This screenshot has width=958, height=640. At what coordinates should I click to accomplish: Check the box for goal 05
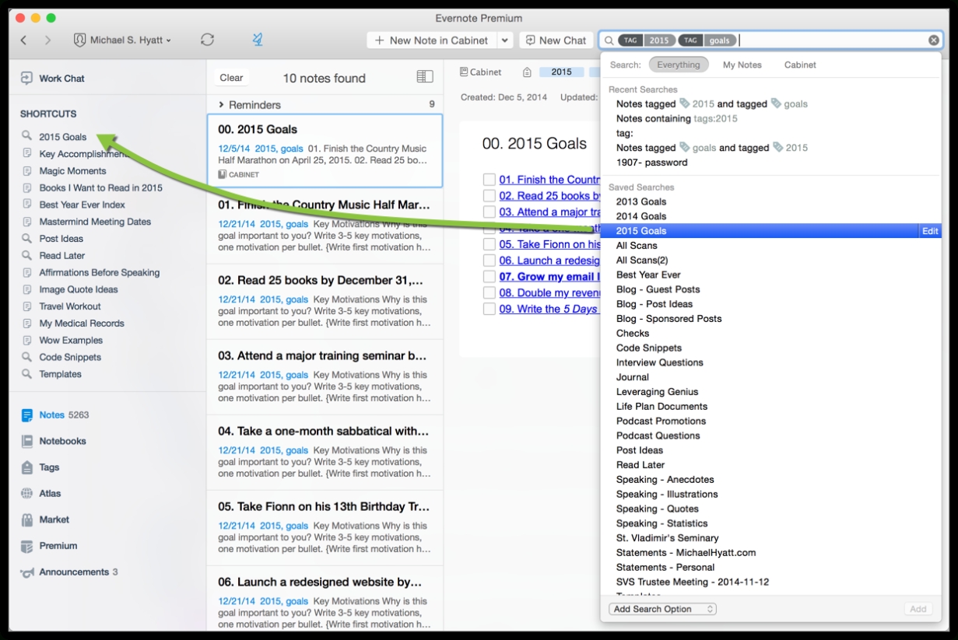[x=489, y=244]
